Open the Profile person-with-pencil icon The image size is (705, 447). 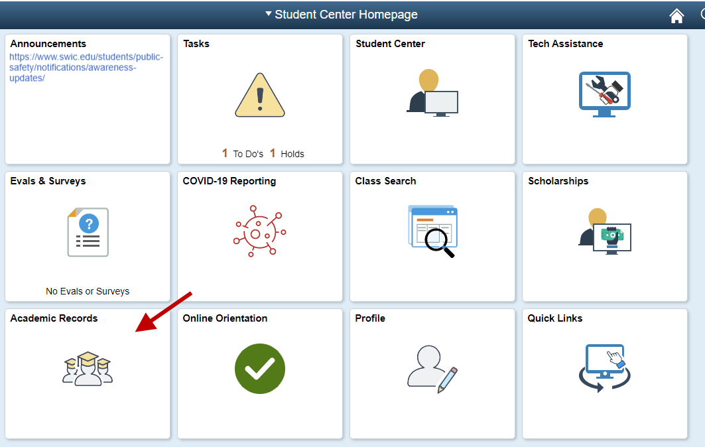pyautogui.click(x=432, y=369)
